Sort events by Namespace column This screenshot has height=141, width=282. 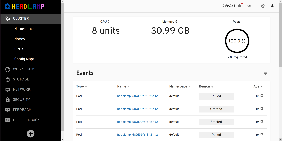[180, 86]
